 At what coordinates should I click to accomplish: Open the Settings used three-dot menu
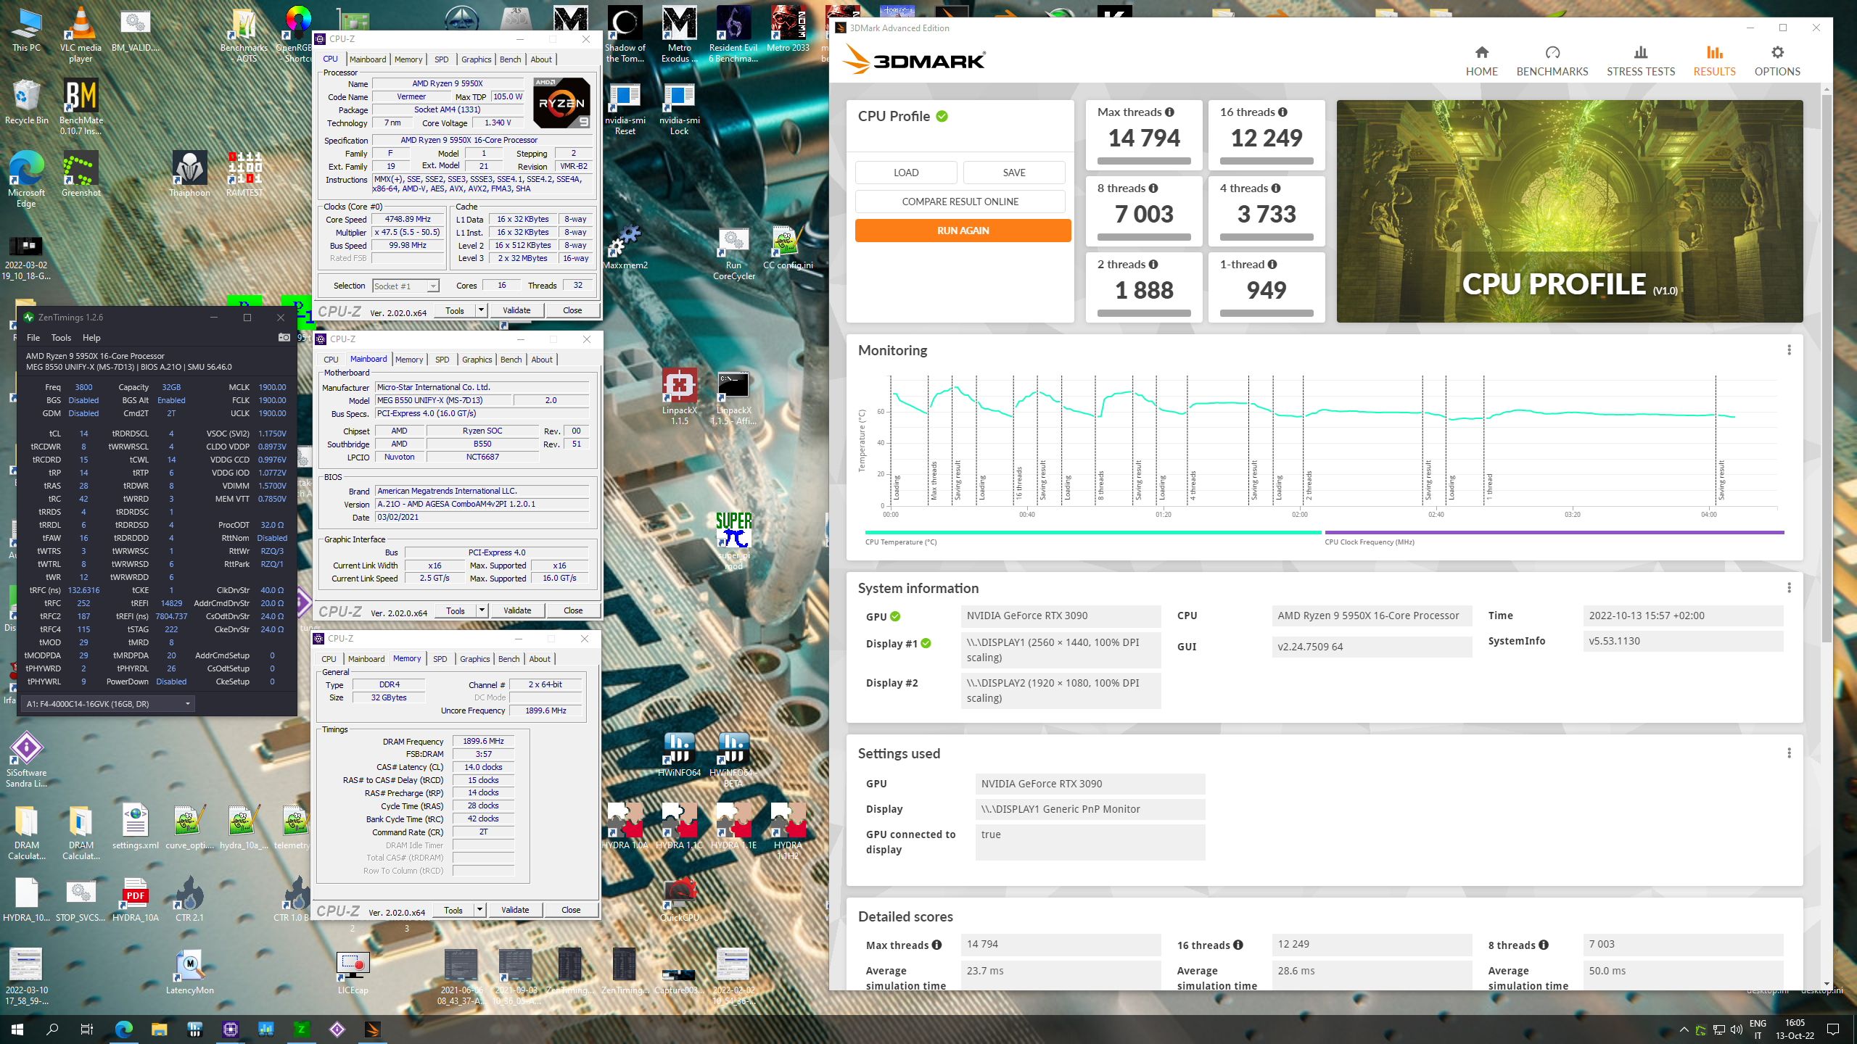point(1789,753)
